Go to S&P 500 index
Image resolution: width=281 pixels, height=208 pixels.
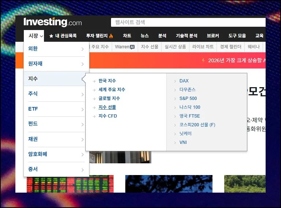tap(188, 99)
